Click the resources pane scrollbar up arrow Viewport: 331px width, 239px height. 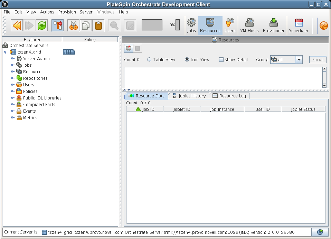[x=324, y=69]
